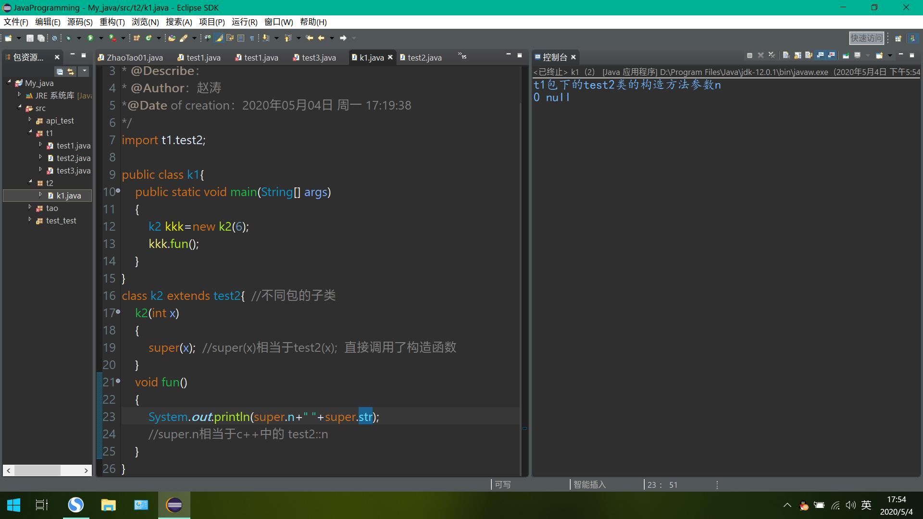Open the 窗口(W) menu
This screenshot has height=519, width=923.
279,22
